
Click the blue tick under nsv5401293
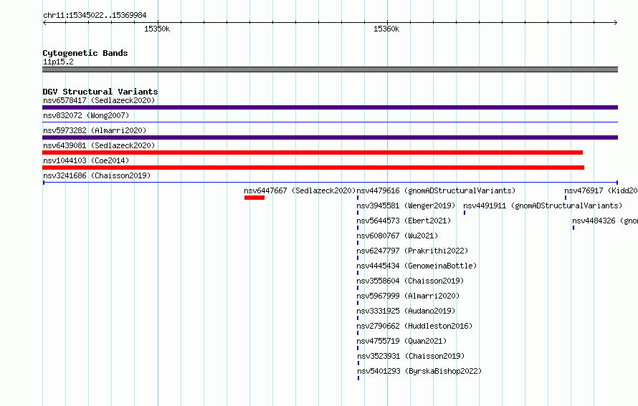(x=358, y=378)
